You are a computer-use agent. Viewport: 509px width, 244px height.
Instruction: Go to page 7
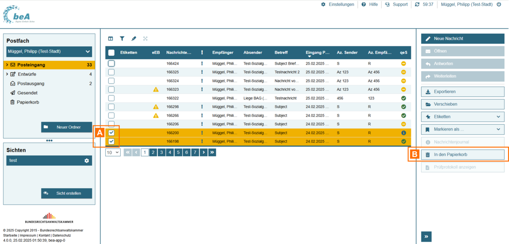point(195,152)
